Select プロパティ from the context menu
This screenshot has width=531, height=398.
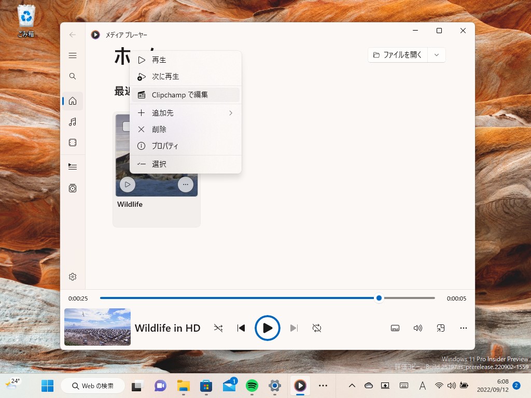tap(165, 146)
